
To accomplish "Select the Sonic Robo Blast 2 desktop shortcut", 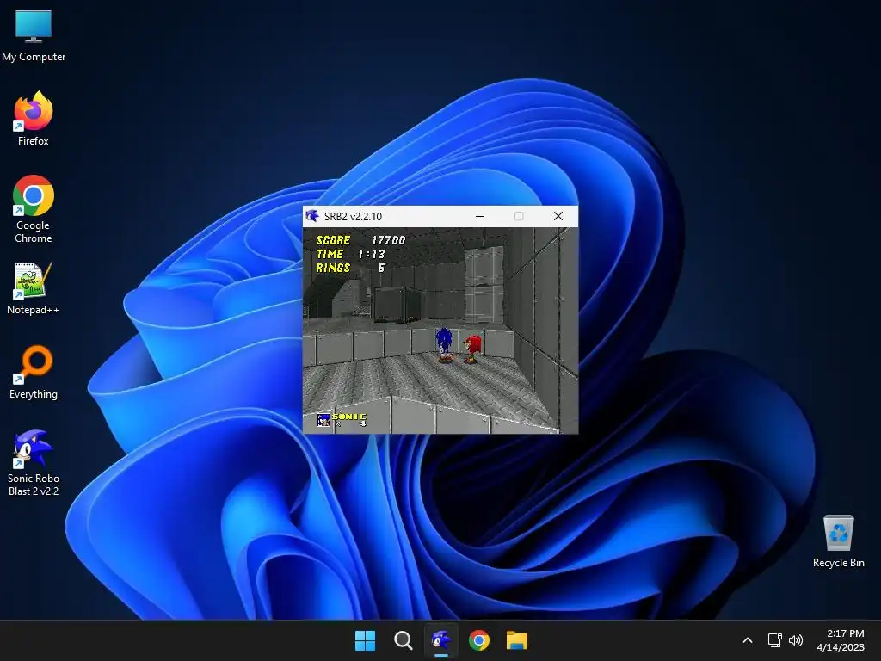I will (x=34, y=463).
